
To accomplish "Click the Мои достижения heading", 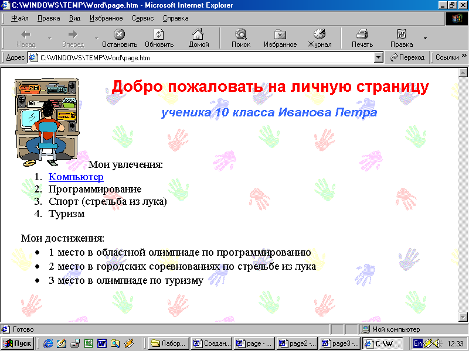I will click(63, 238).
